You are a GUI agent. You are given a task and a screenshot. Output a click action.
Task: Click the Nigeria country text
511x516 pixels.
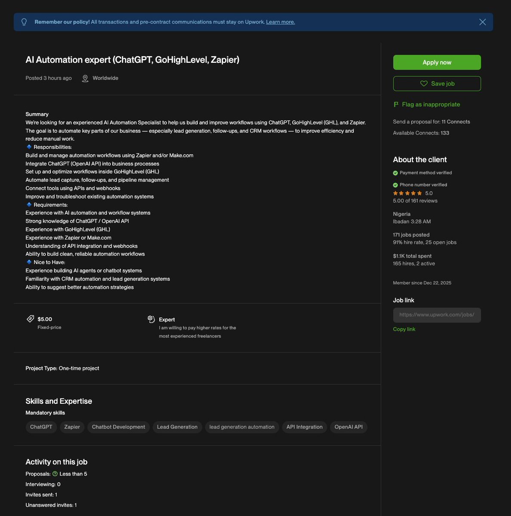(x=402, y=214)
